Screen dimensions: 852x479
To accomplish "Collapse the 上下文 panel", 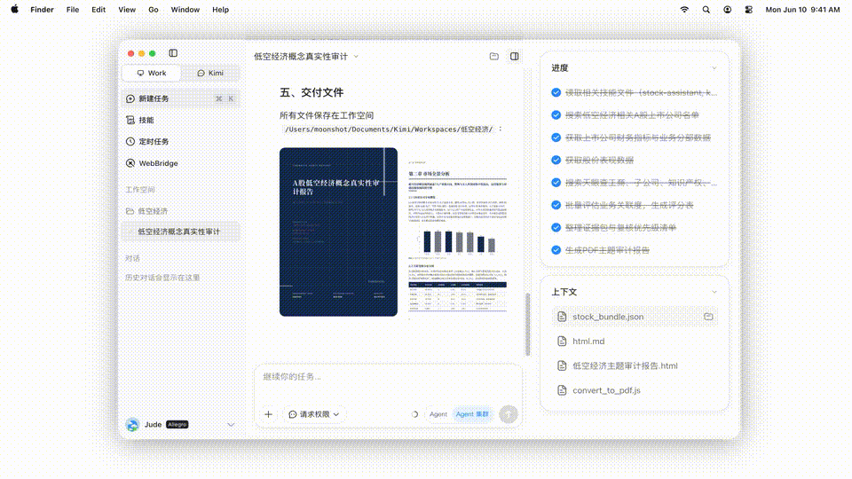I will [714, 292].
